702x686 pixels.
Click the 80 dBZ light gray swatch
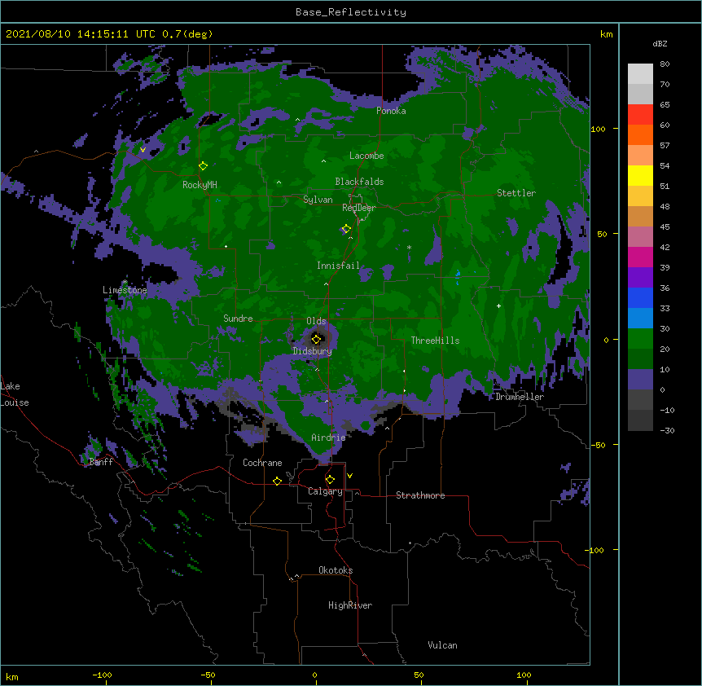(640, 73)
